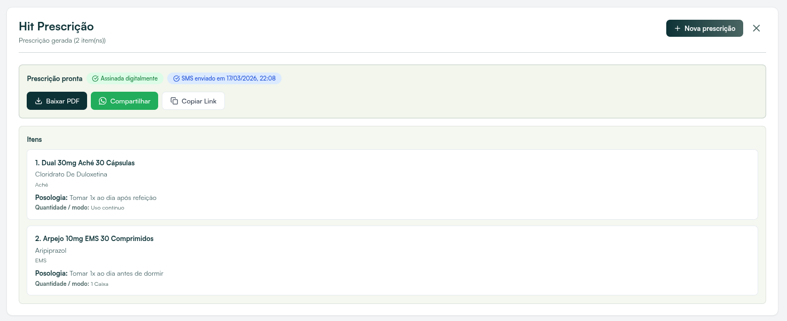The width and height of the screenshot is (787, 321).
Task: Click the plus icon in Nova prescrição
Action: click(677, 28)
